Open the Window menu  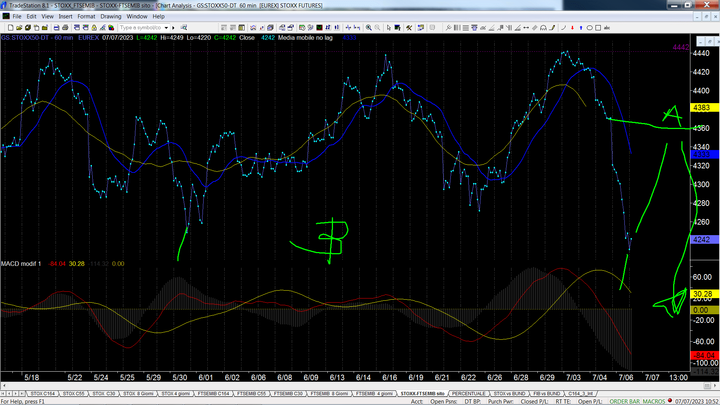coord(137,16)
